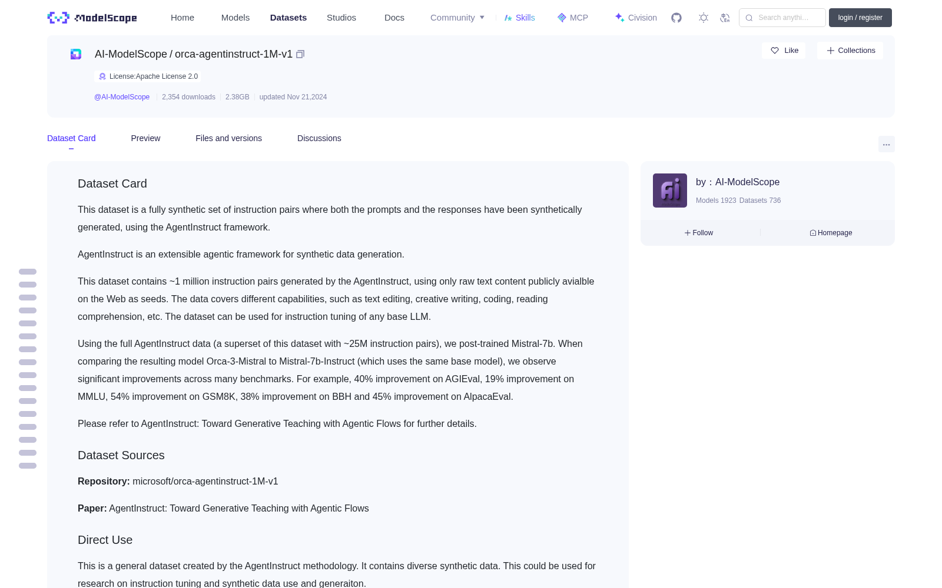
Task: Go to the Home nav item
Action: click(x=183, y=18)
